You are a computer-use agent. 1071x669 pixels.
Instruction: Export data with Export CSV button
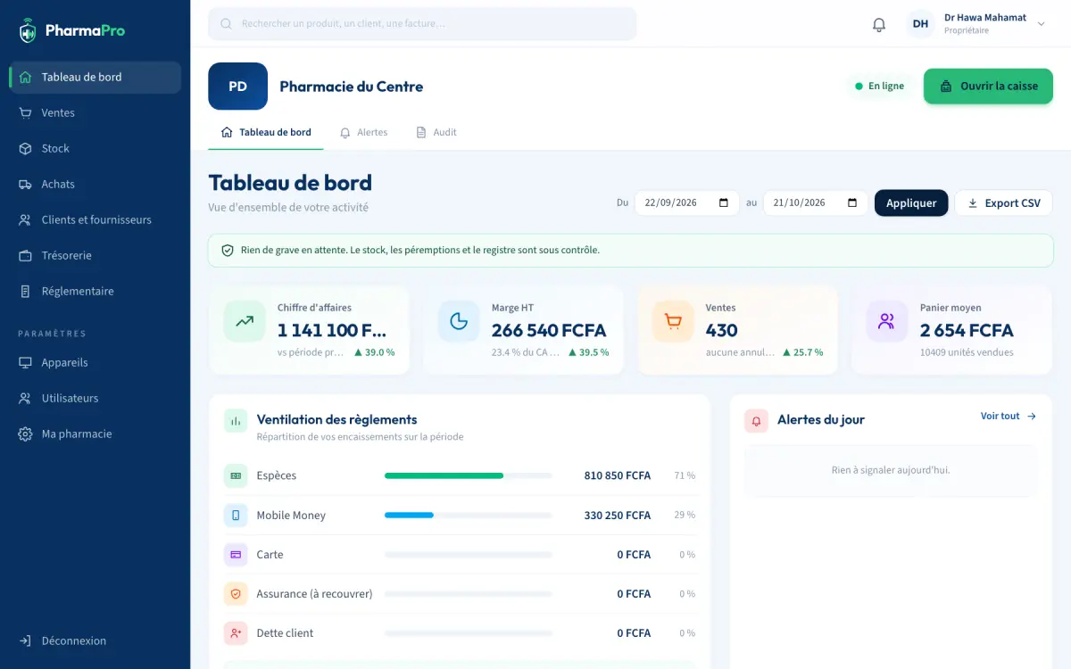click(x=1003, y=202)
